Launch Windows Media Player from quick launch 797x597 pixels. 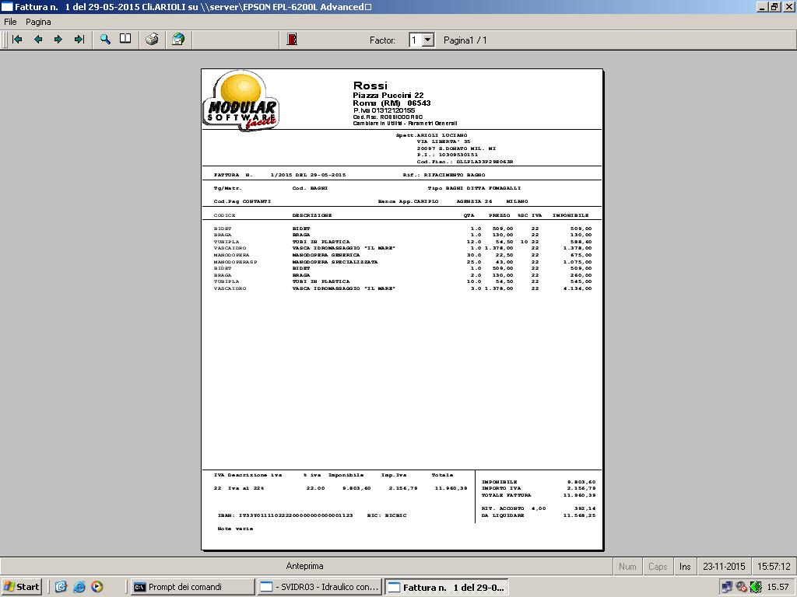pos(97,587)
